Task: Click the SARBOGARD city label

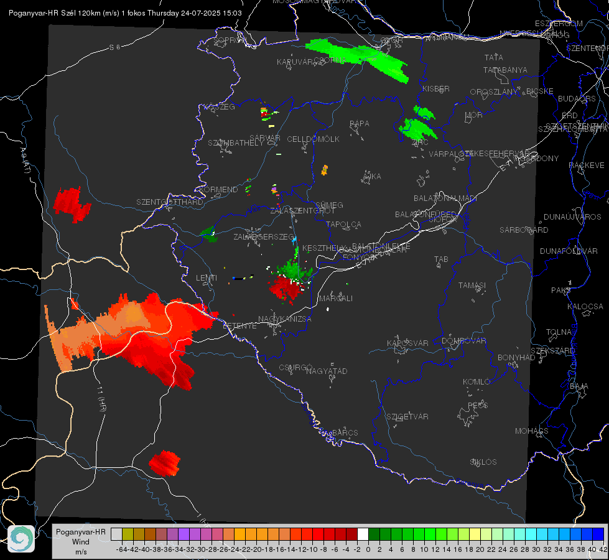Action: (524, 230)
